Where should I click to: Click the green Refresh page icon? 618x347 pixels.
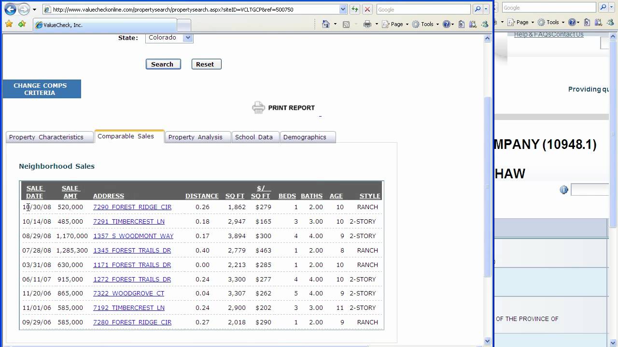pos(355,9)
